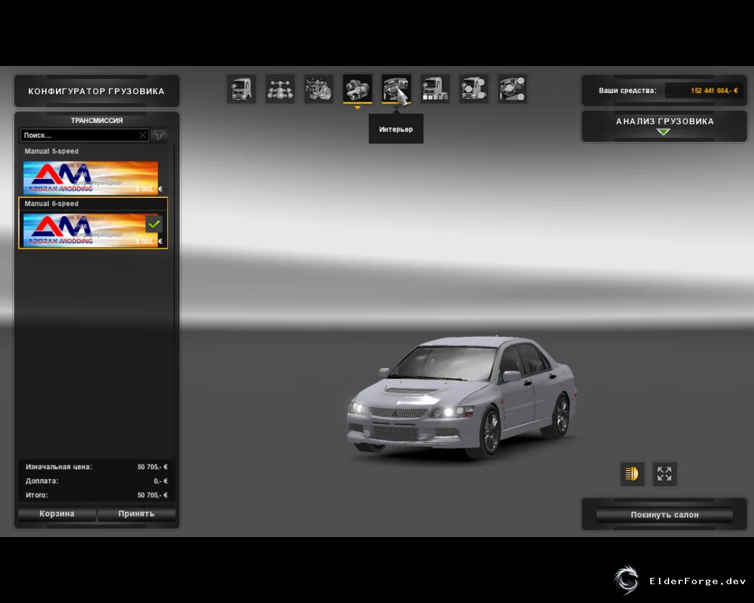Clear the search field with the X
Image resolution: width=754 pixels, height=603 pixels.
click(x=143, y=135)
